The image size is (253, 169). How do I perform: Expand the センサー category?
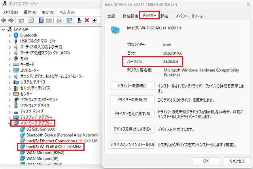[9, 94]
